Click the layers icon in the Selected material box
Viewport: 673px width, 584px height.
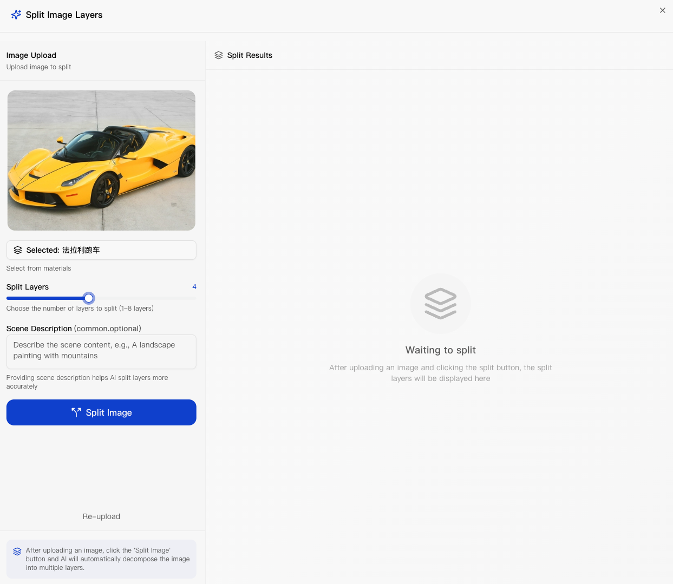pos(18,250)
